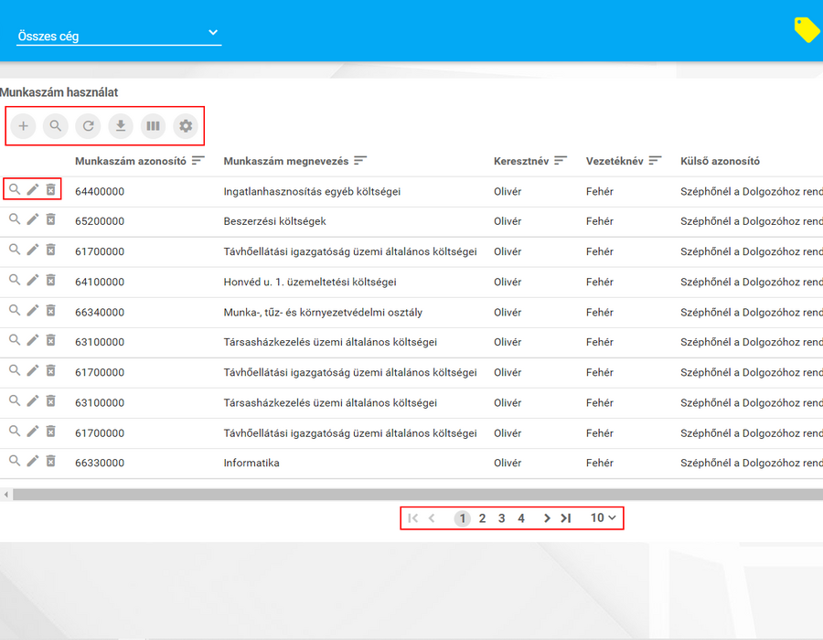
Task: Click the Külső azonosító column header
Action: (x=721, y=161)
